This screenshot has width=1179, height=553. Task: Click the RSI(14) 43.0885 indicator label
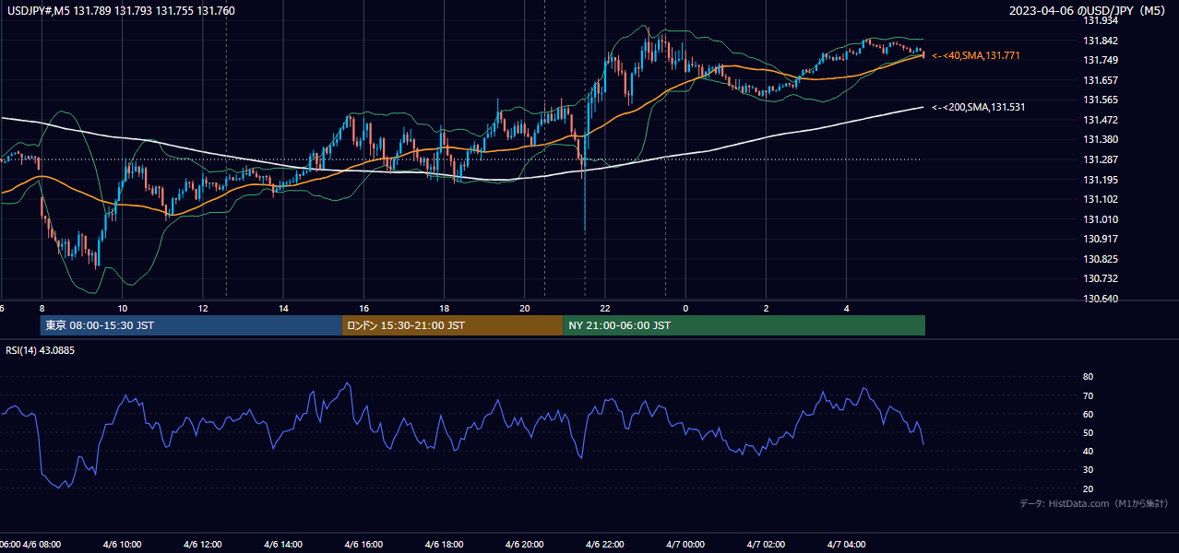41,350
